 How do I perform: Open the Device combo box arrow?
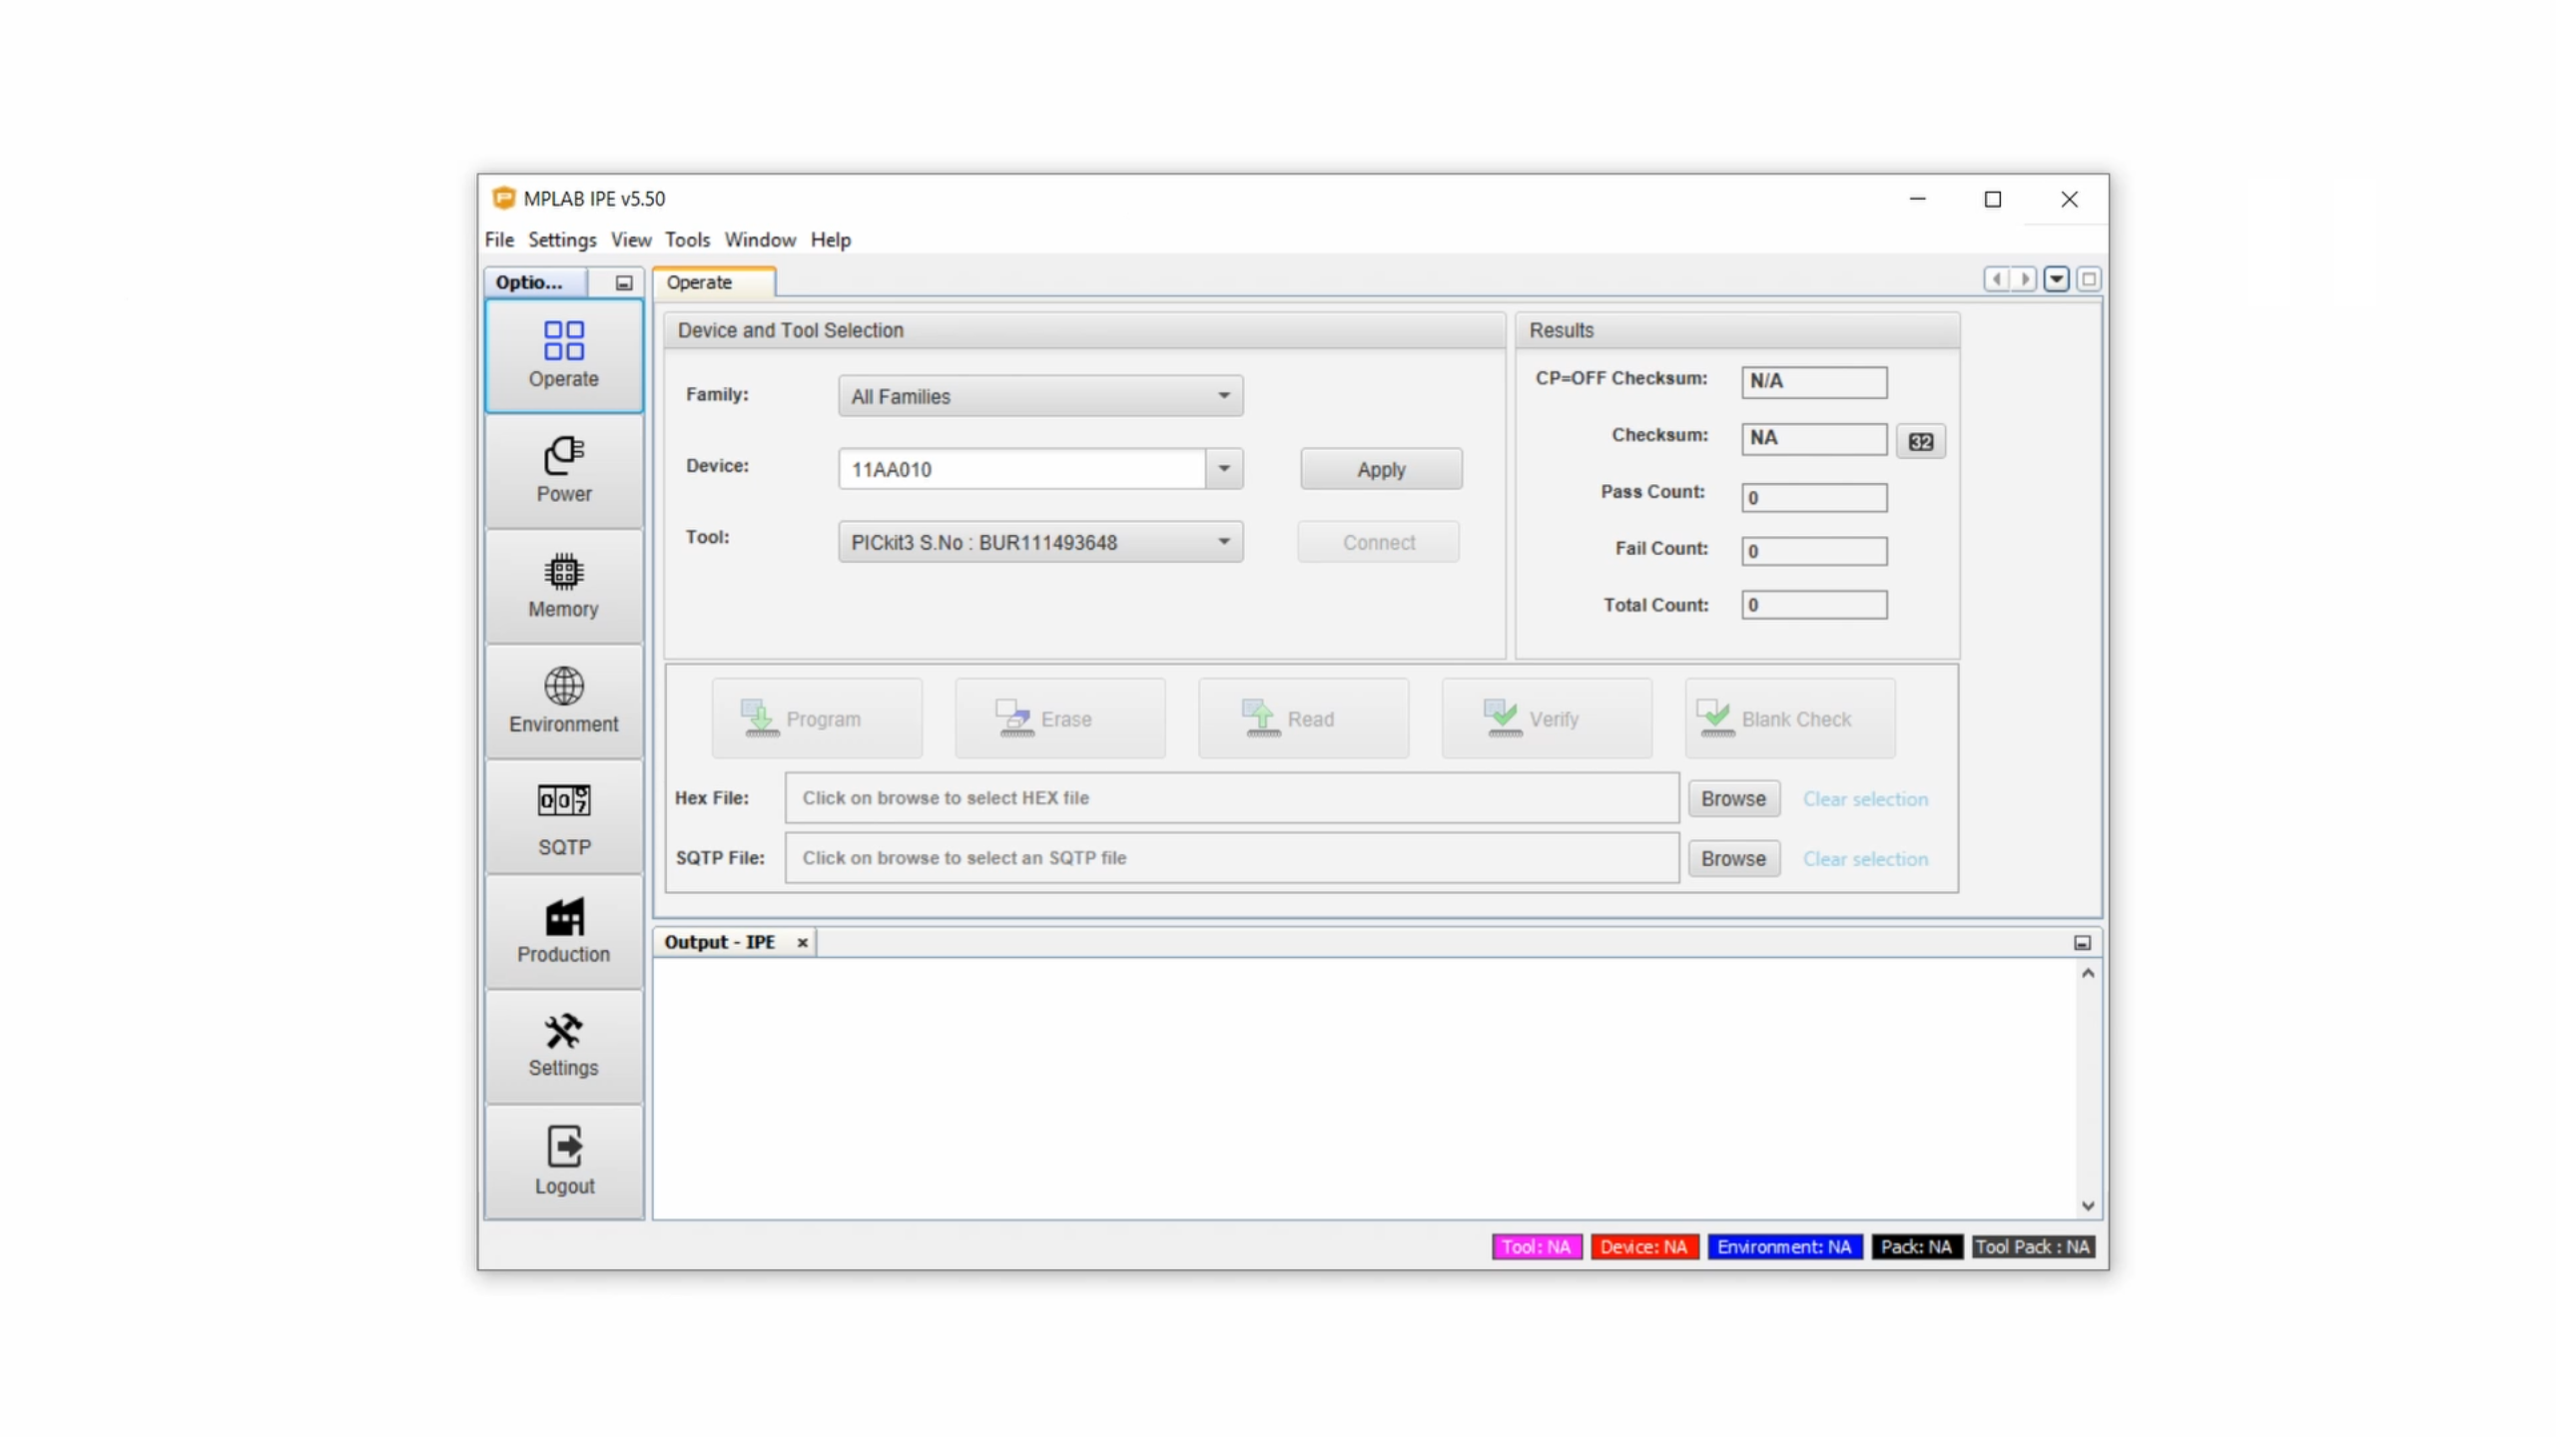[1223, 468]
